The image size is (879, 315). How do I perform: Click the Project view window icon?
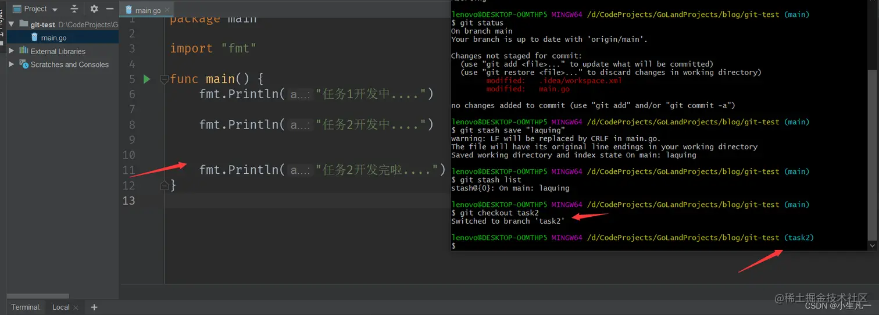pos(17,9)
